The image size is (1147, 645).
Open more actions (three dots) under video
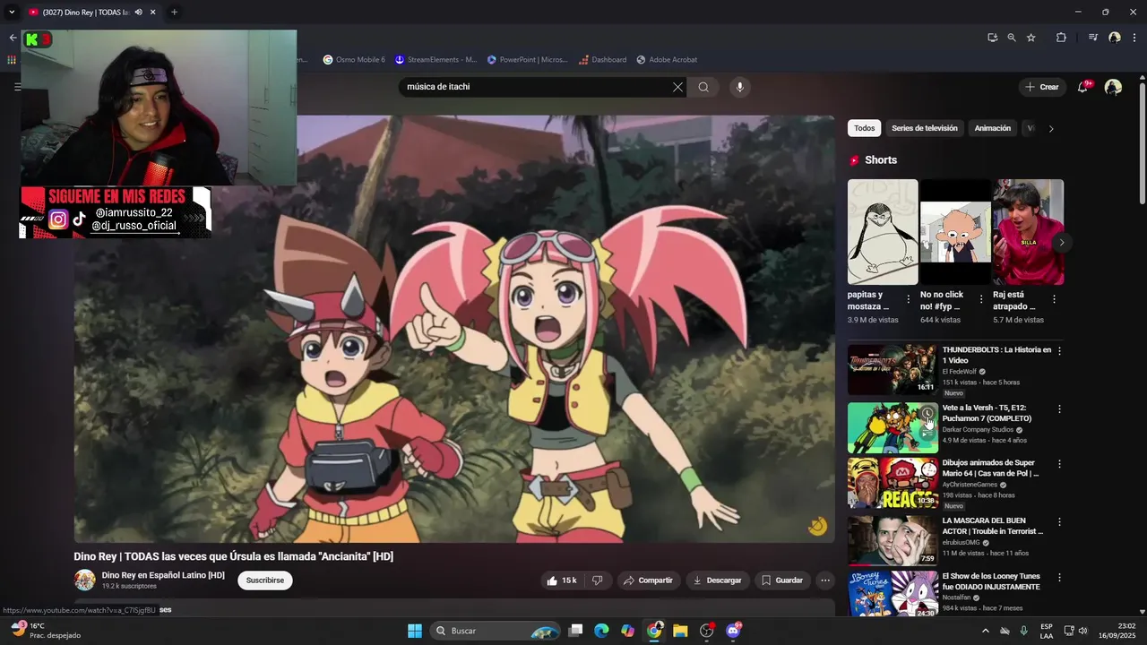[x=825, y=580]
